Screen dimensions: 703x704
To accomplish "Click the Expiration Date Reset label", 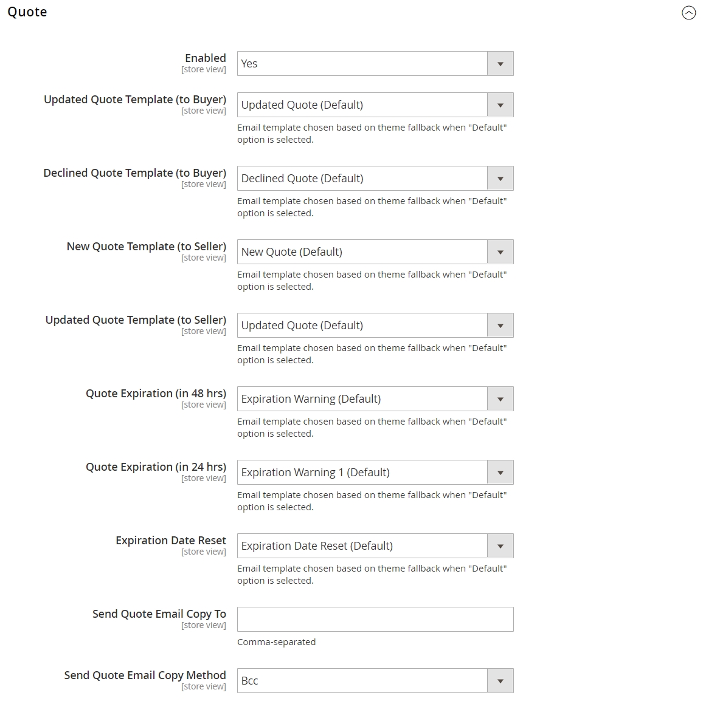I will coord(171,541).
